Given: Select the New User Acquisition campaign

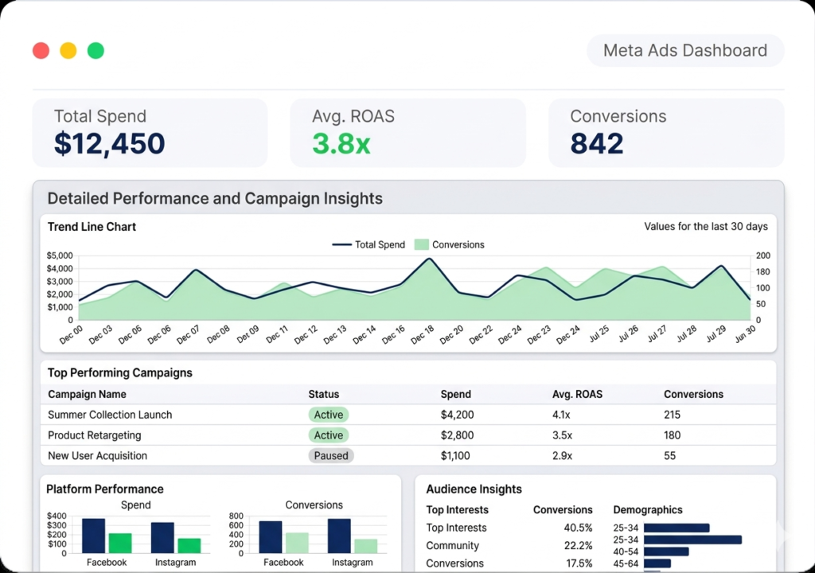Looking at the screenshot, I should [97, 456].
